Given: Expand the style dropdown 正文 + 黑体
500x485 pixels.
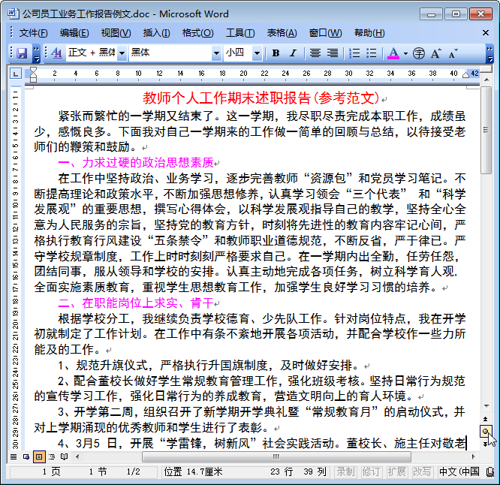Looking at the screenshot, I should [x=122, y=53].
